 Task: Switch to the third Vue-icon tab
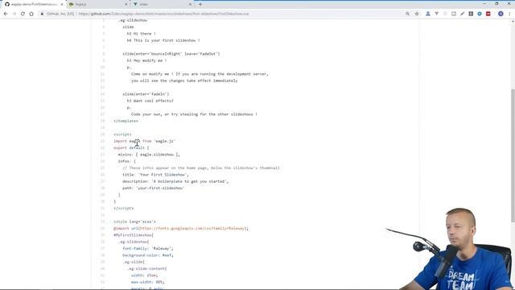163,4
